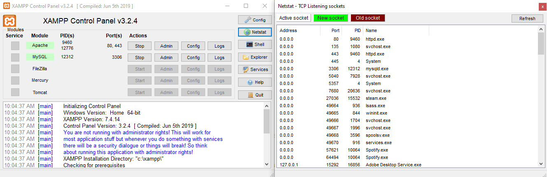
Task: Open MySQL Config menu
Action: (193, 57)
